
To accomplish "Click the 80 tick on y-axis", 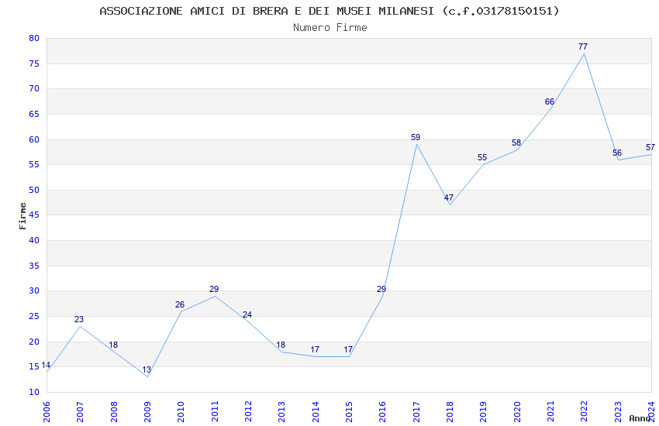I will (x=34, y=38).
